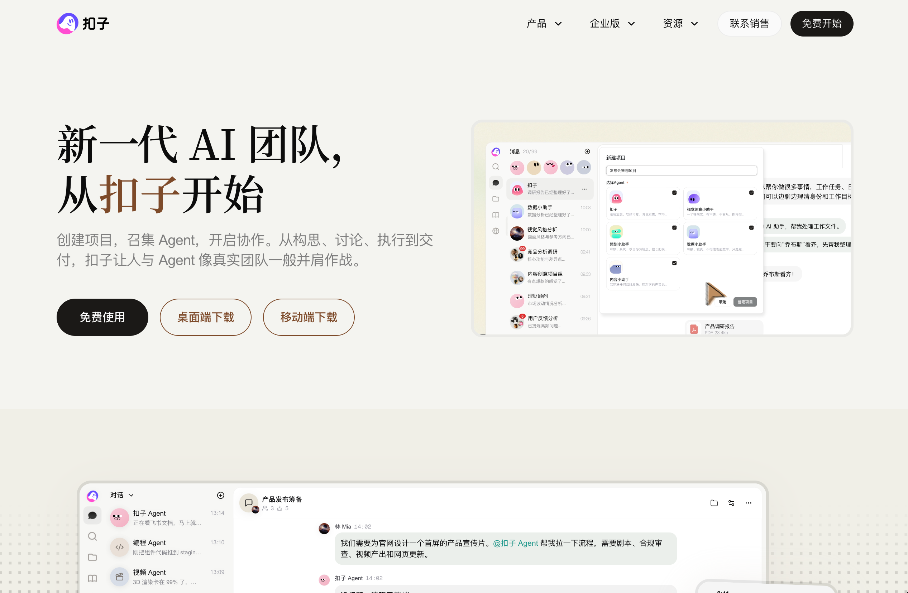Open the 产品调研报告 PDF attachment

pos(724,328)
